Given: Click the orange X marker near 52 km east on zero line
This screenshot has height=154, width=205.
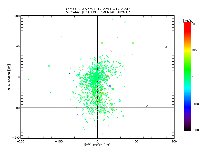Looking at the screenshot, I should pos(117,77).
